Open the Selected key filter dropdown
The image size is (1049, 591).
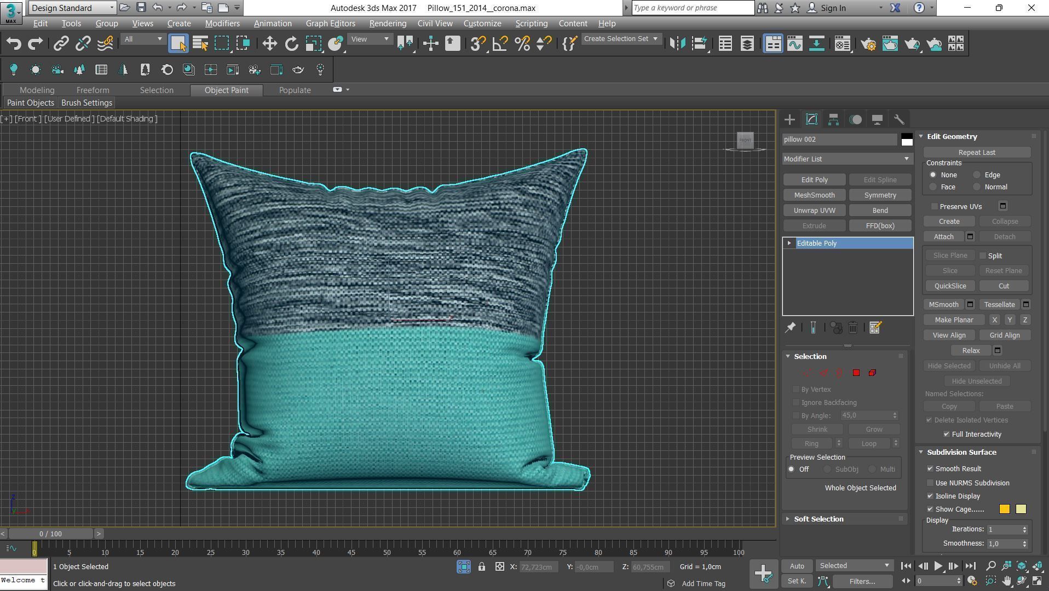click(854, 566)
